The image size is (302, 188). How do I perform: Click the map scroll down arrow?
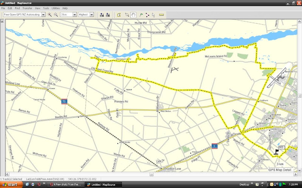pos(299,170)
